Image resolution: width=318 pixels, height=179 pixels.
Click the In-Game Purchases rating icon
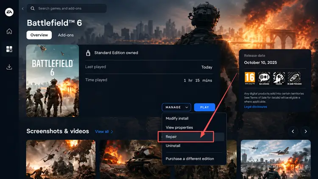point(294,78)
